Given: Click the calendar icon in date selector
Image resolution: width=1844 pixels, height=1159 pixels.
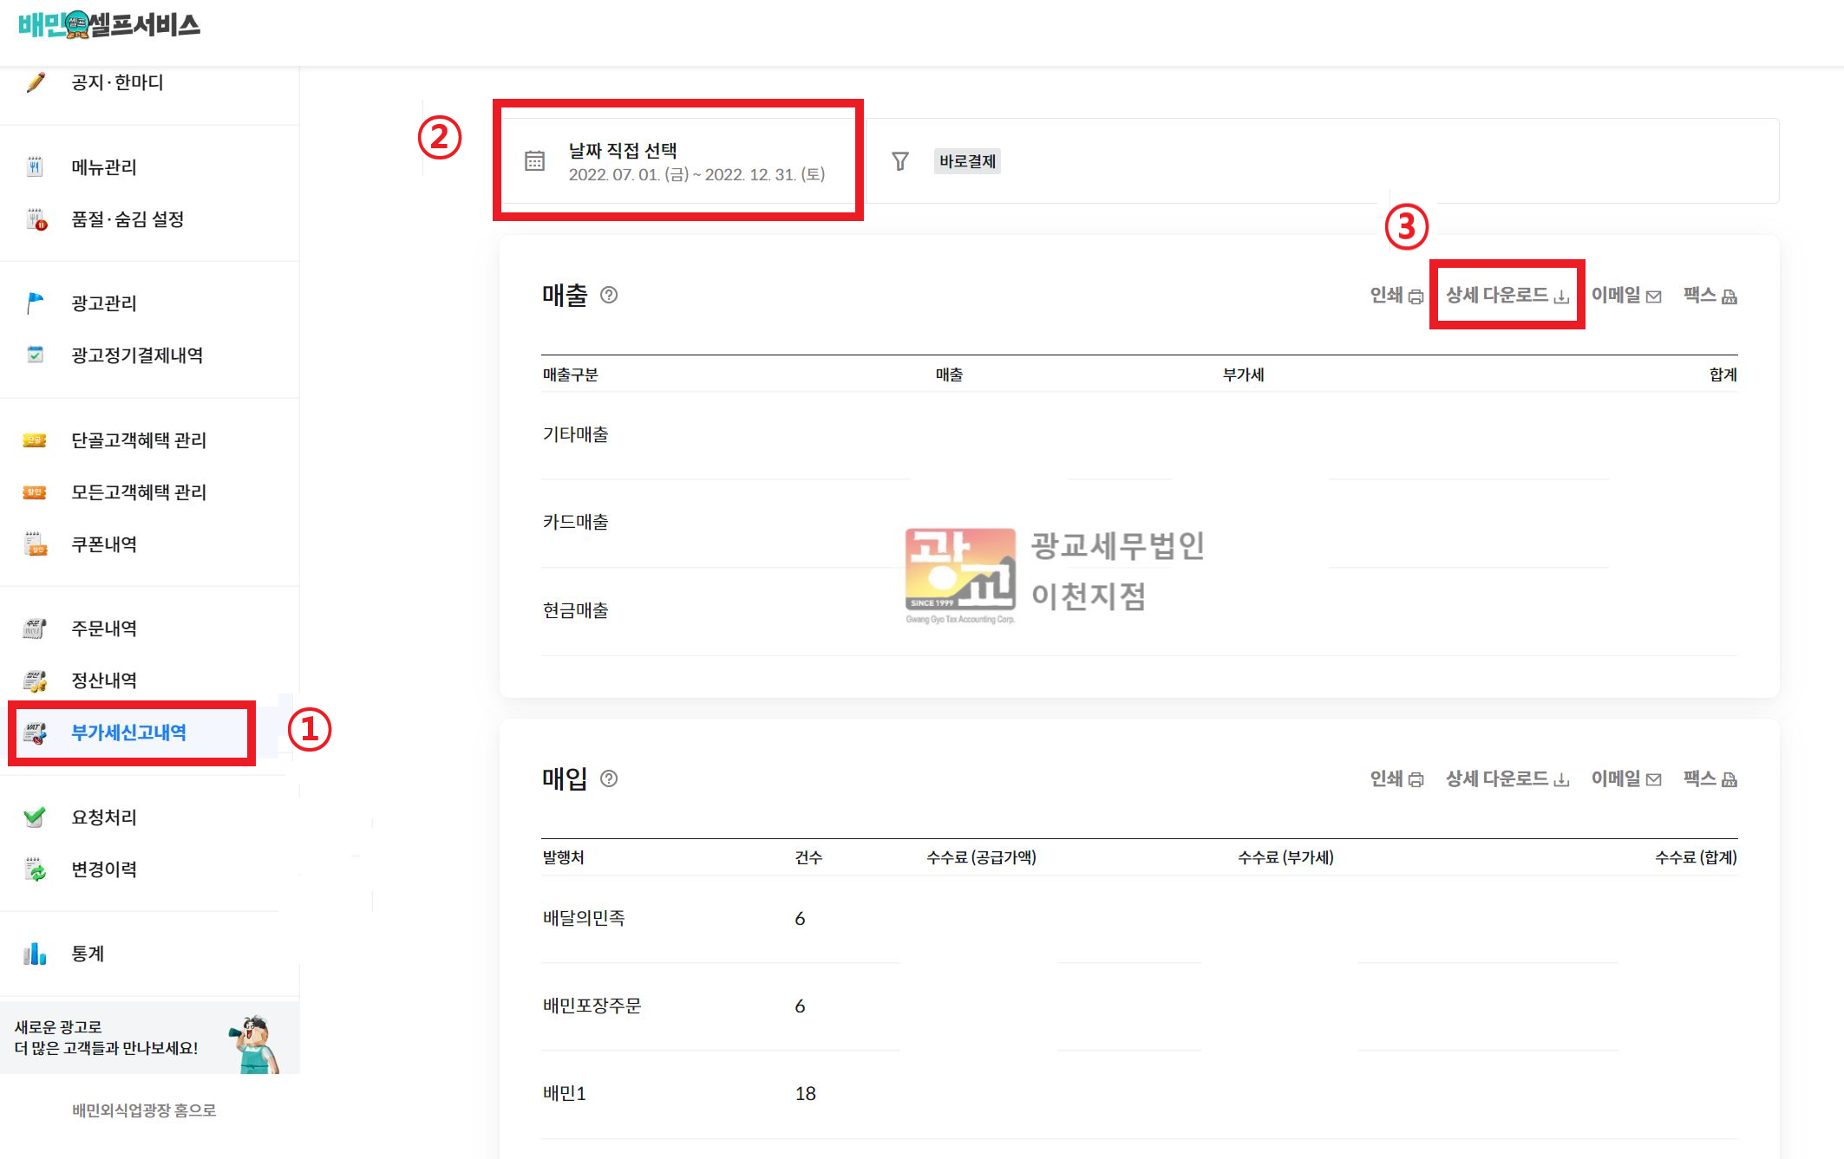Looking at the screenshot, I should pyautogui.click(x=534, y=161).
